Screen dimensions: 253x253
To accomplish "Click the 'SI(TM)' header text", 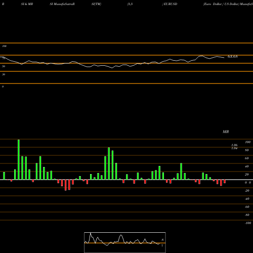I will (x=96, y=4).
